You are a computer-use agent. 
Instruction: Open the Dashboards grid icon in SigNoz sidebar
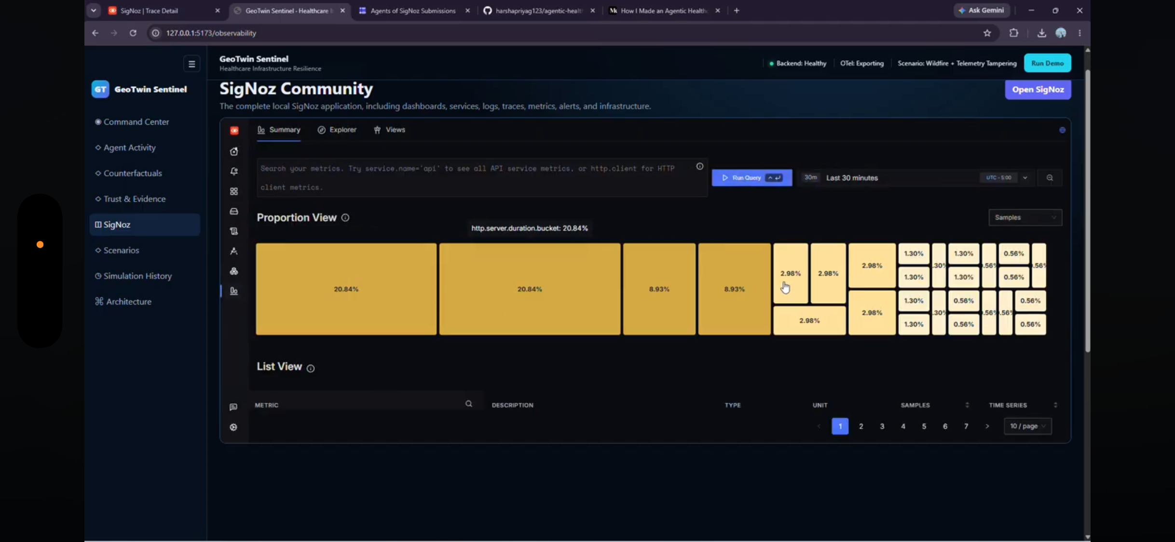[x=234, y=191]
